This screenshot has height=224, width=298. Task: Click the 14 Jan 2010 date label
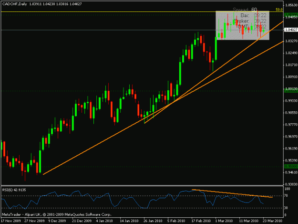[129, 221]
